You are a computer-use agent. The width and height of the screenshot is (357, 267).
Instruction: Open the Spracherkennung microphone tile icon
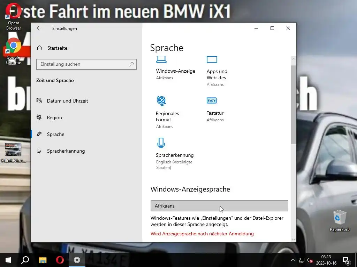click(161, 143)
